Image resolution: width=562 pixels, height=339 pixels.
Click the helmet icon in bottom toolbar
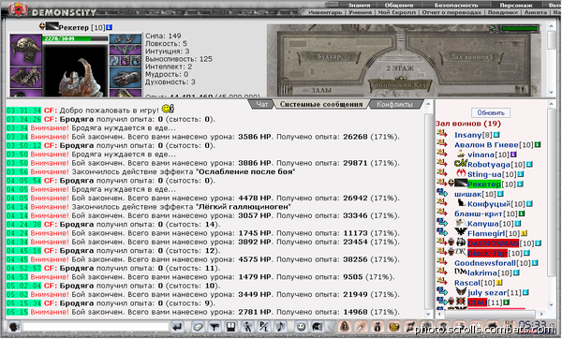[x=318, y=327]
